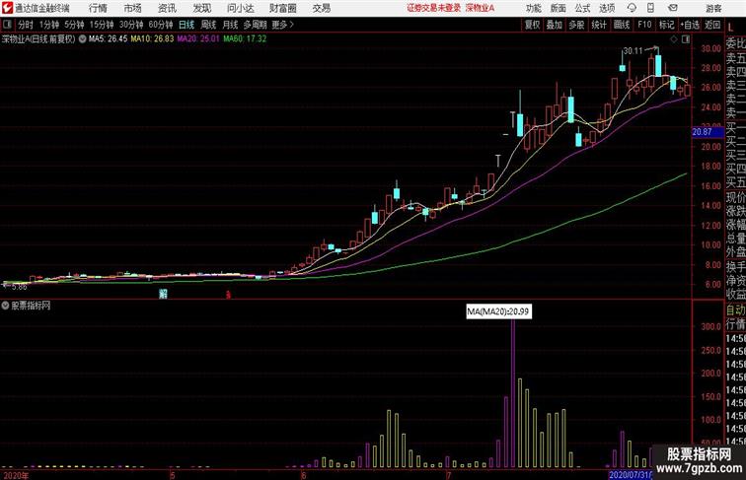This screenshot has width=746, height=480.
Task: Open the 选项 menu
Action: click(x=607, y=8)
